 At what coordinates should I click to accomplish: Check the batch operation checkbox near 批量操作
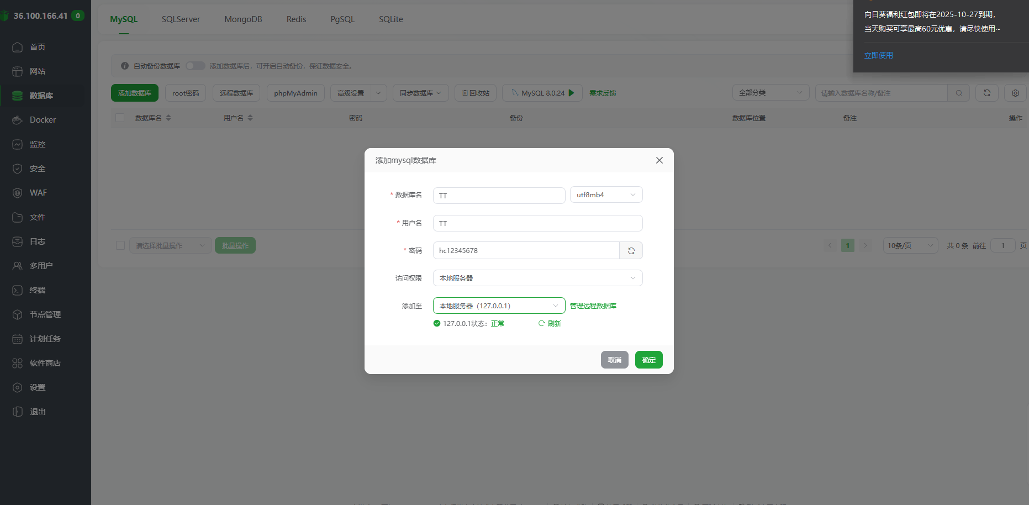pos(120,245)
